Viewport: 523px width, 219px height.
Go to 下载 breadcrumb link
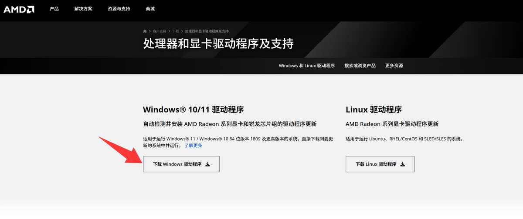click(x=176, y=31)
